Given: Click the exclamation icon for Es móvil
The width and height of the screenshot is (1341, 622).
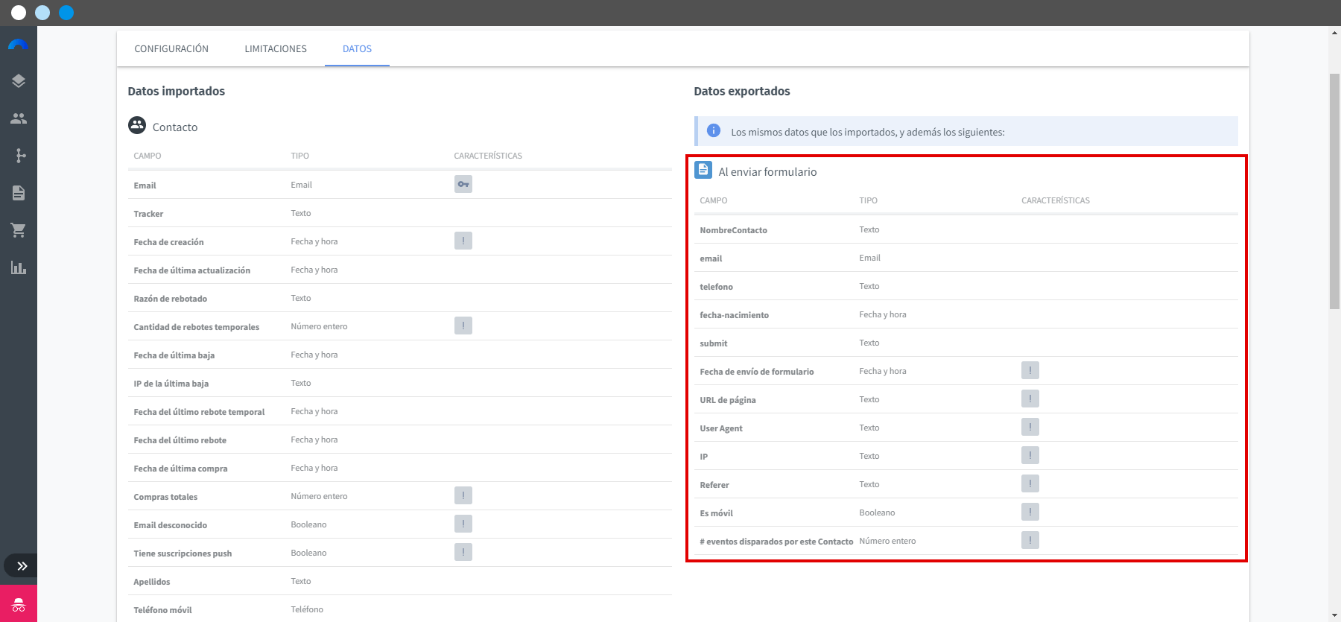Looking at the screenshot, I should [1030, 512].
